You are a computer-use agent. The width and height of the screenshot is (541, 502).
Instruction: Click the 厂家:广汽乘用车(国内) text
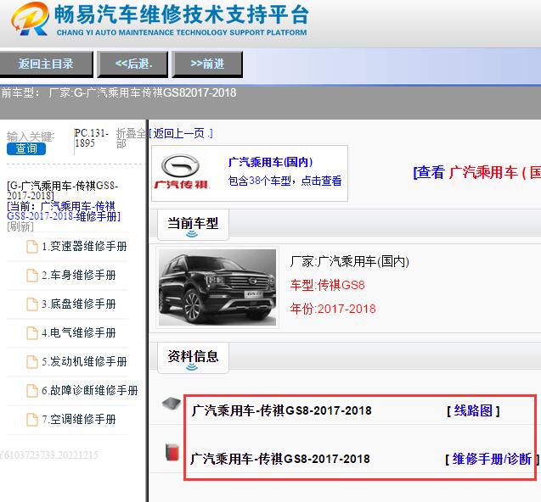pos(350,261)
